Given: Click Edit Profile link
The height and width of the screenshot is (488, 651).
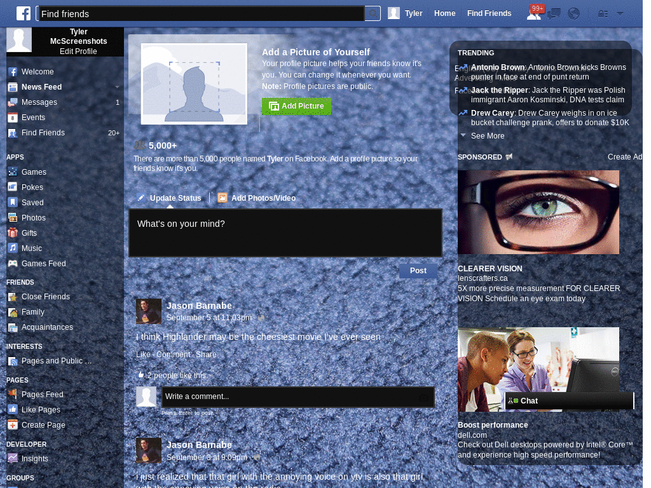Looking at the screenshot, I should (78, 51).
